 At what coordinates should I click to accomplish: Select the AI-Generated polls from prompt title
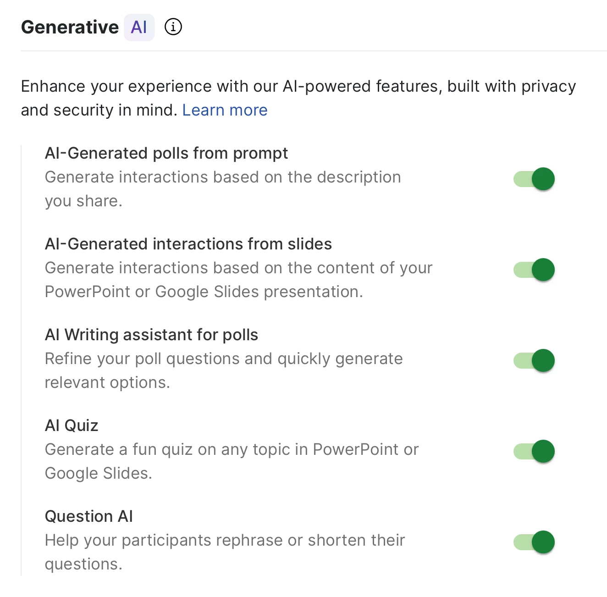[x=166, y=153]
